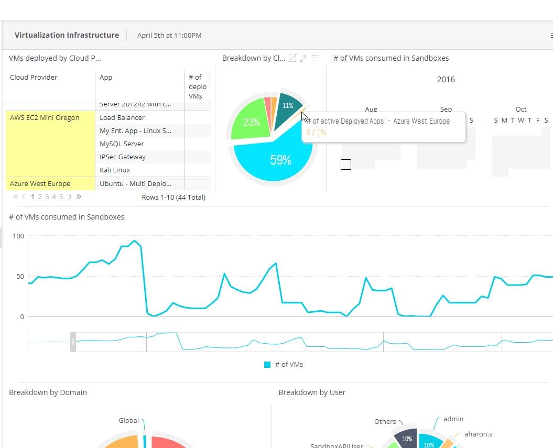
Task: Go to the previous table page chevron
Action: [x=24, y=196]
